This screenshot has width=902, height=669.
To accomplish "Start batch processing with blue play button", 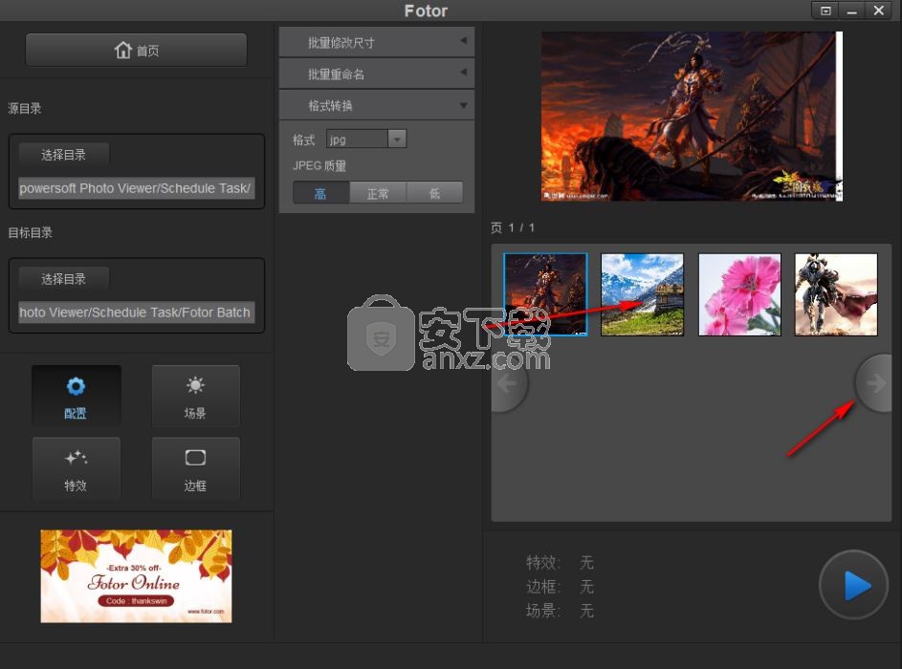I will pos(854,585).
